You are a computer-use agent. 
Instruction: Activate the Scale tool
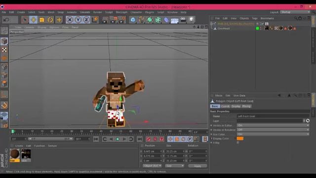[42, 20]
